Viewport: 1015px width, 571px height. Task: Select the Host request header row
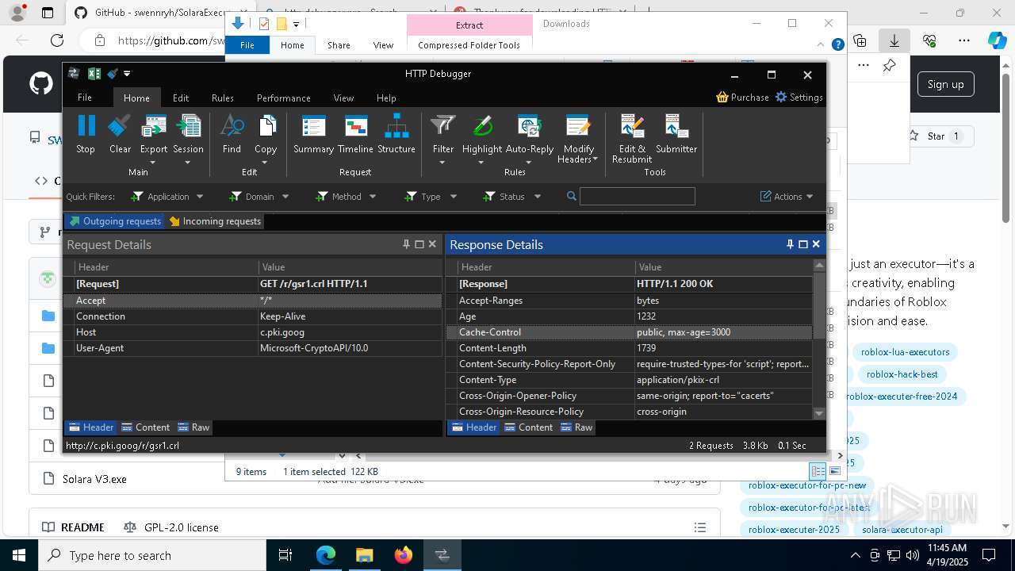click(253, 332)
